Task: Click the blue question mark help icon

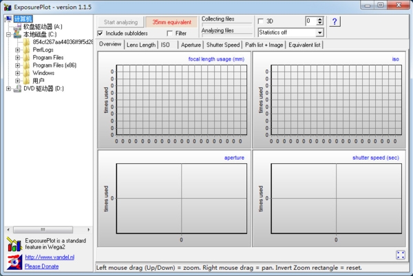Action: point(335,21)
